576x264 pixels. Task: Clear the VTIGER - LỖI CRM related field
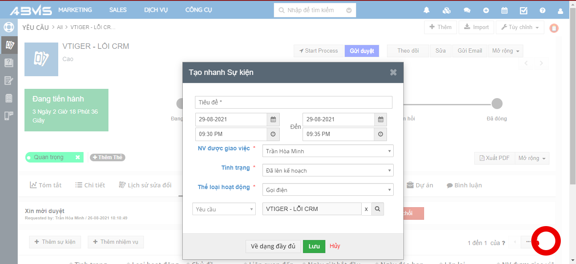[366, 209]
